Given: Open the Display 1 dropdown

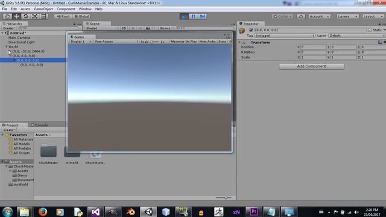Looking at the screenshot, I should [x=81, y=42].
